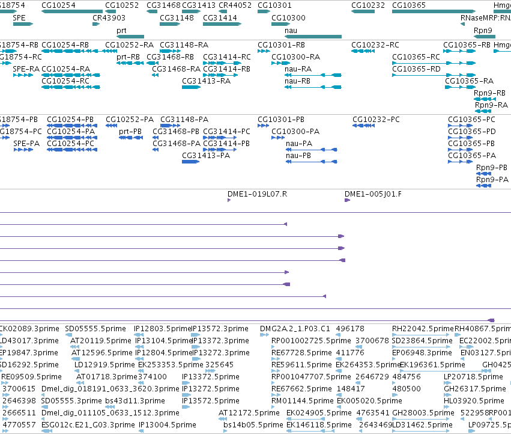Open protein prt-PB

coord(130,132)
